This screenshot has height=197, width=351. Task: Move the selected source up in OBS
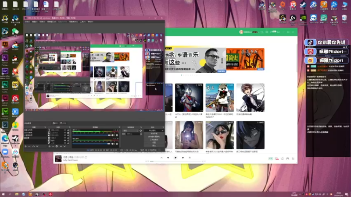tap(61, 146)
